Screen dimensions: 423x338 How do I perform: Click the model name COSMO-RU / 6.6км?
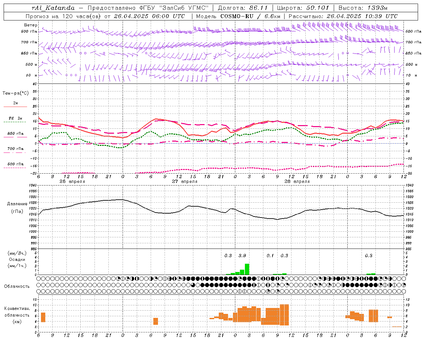tap(250, 16)
